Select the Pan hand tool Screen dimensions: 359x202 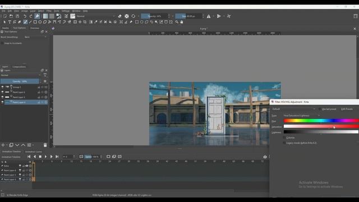[x=182, y=22]
